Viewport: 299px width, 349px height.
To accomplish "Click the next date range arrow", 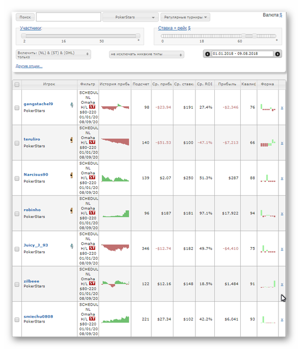I will pos(278,54).
